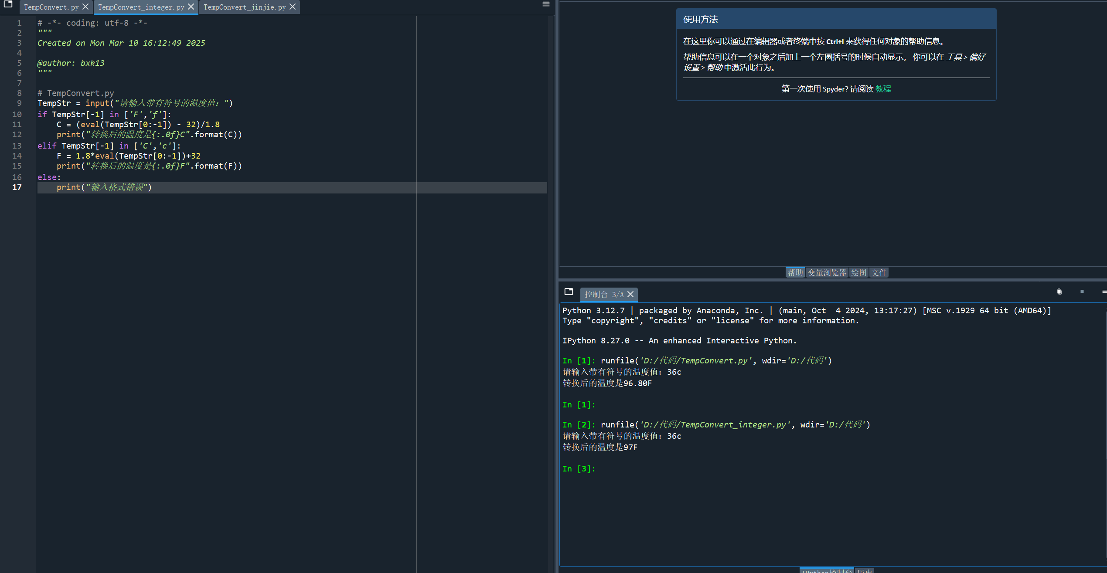1107x573 pixels.
Task: Open the 文件 files tab
Action: click(879, 272)
